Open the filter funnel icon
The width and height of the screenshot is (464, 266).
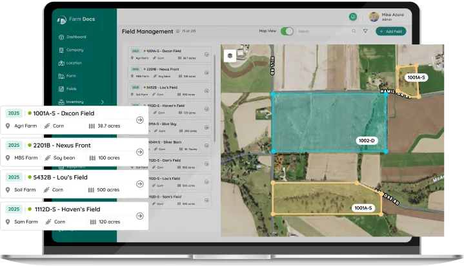[x=365, y=31]
